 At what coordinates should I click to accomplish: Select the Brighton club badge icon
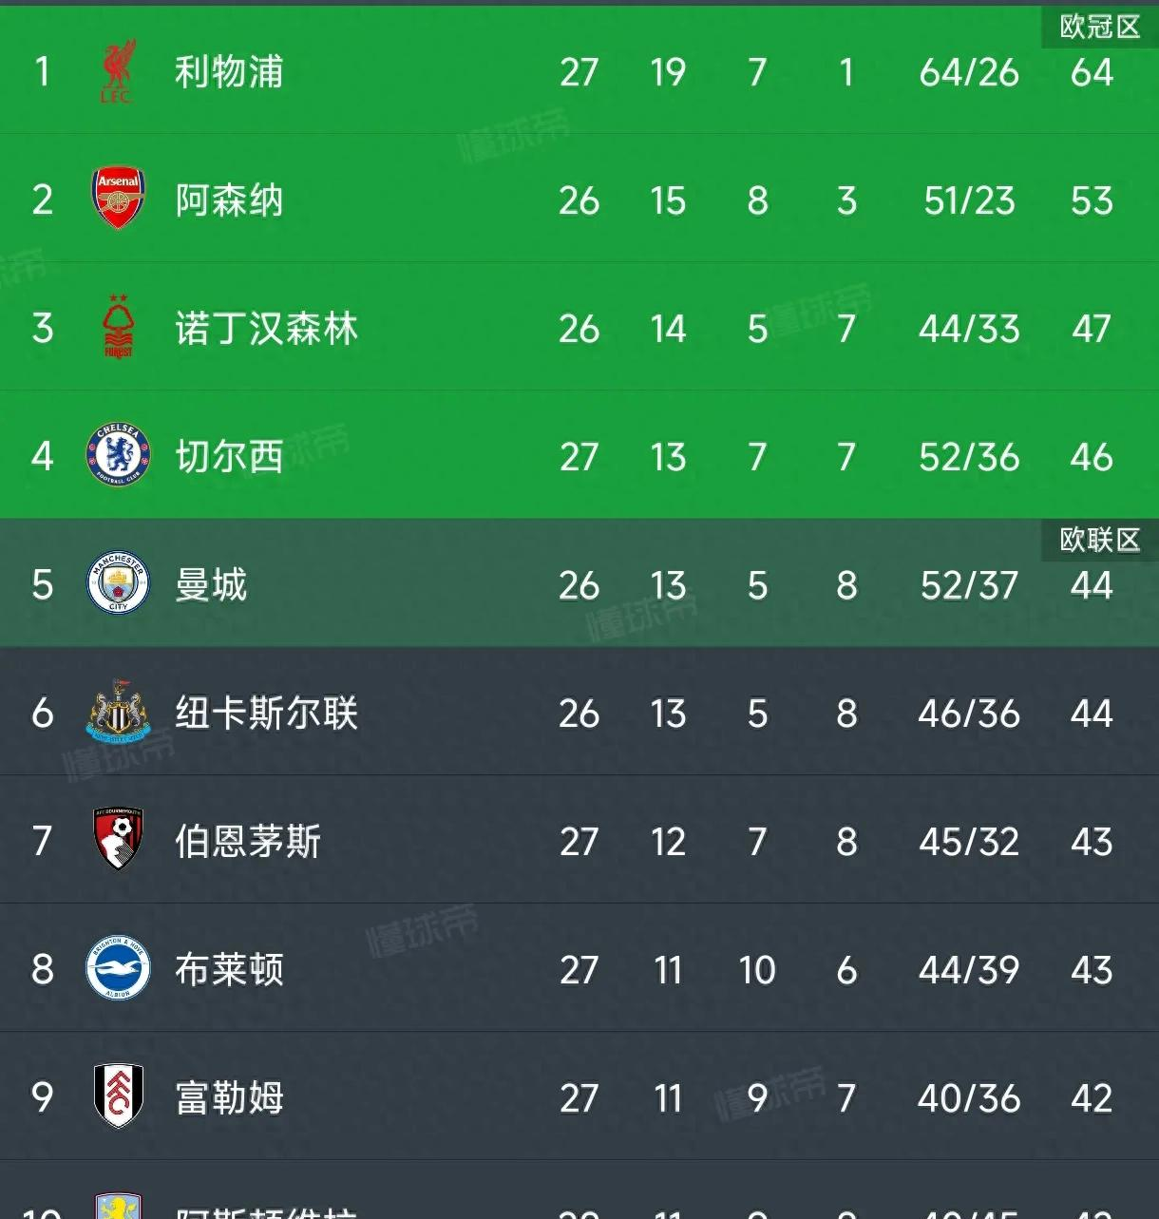point(119,969)
